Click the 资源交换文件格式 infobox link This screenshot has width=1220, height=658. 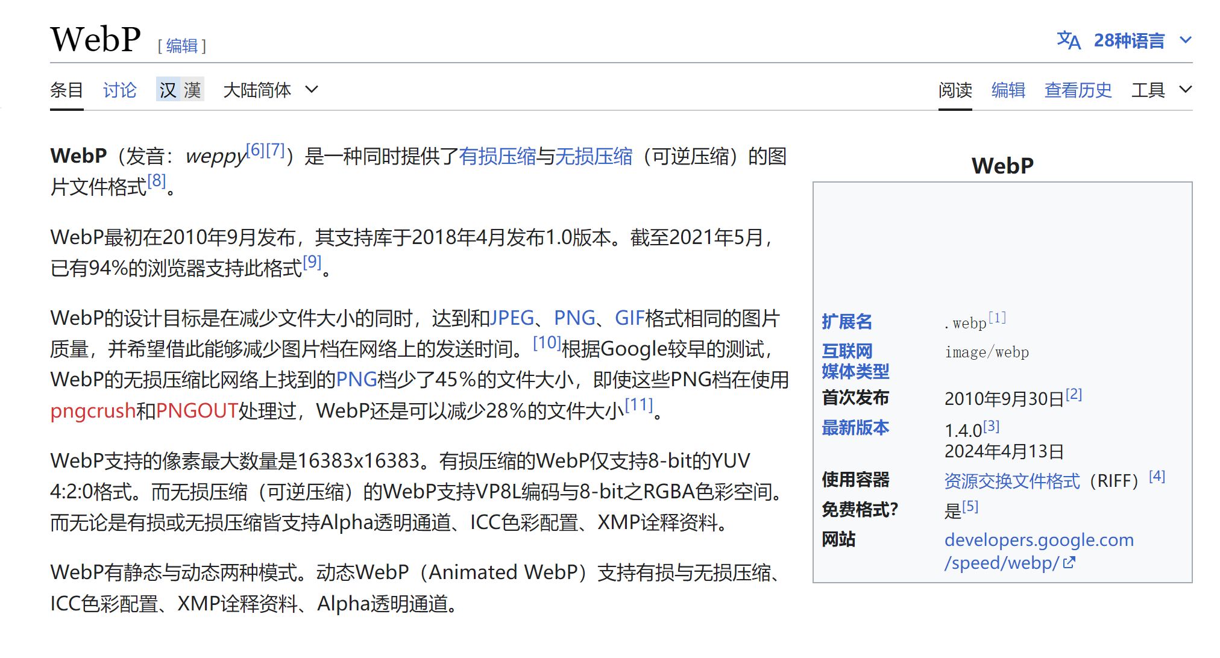pyautogui.click(x=1011, y=481)
